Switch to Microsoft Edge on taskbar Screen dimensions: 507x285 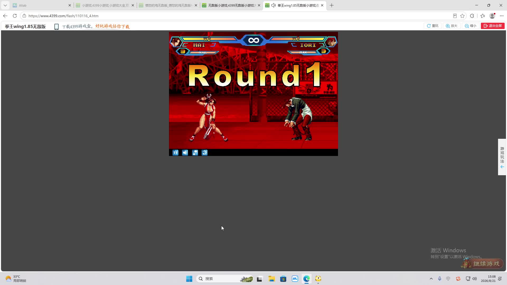307,279
